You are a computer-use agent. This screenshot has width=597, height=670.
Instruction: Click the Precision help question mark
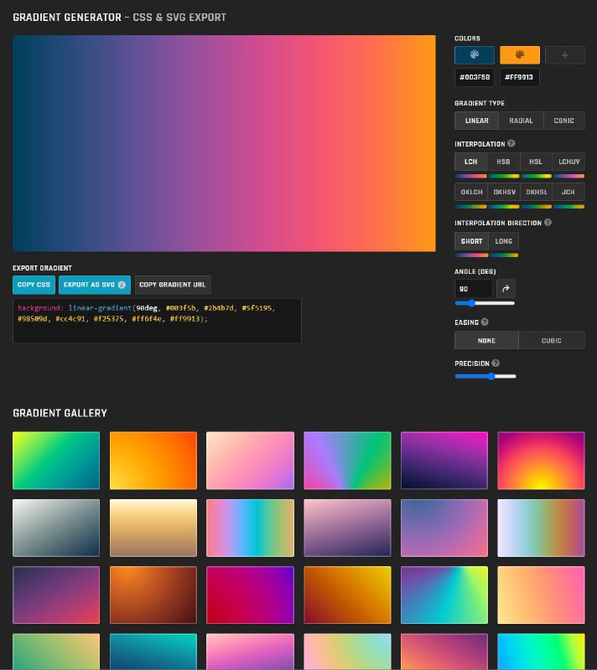click(496, 363)
